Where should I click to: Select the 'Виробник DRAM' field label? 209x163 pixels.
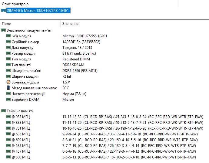click(x=25, y=100)
